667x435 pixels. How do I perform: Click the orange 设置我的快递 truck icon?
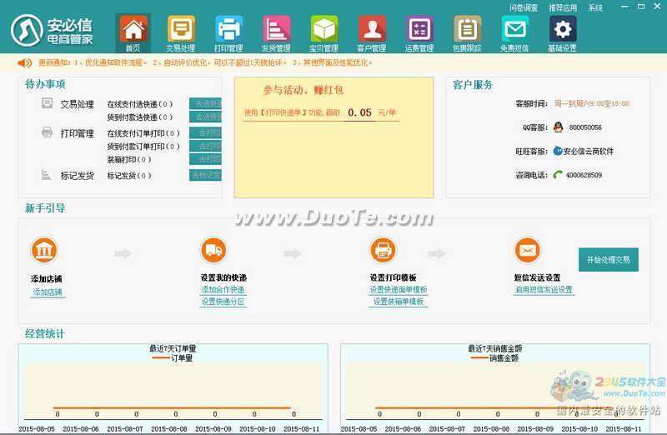[213, 250]
